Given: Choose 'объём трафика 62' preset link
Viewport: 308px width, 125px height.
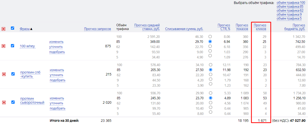Looking at the screenshot, I should pos(290,11).
